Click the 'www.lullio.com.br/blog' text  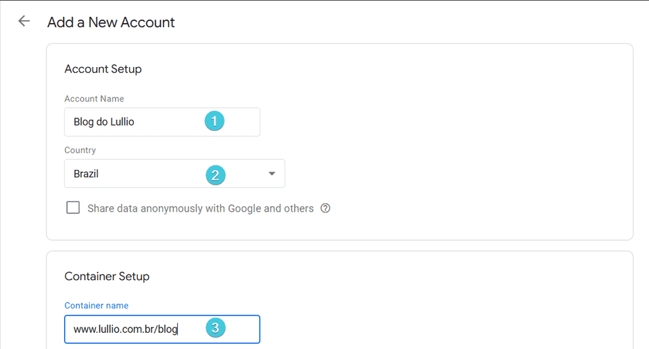[125, 329]
